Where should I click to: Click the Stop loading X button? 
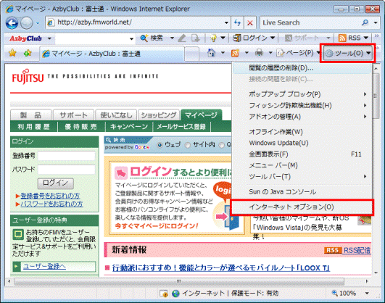click(x=250, y=23)
